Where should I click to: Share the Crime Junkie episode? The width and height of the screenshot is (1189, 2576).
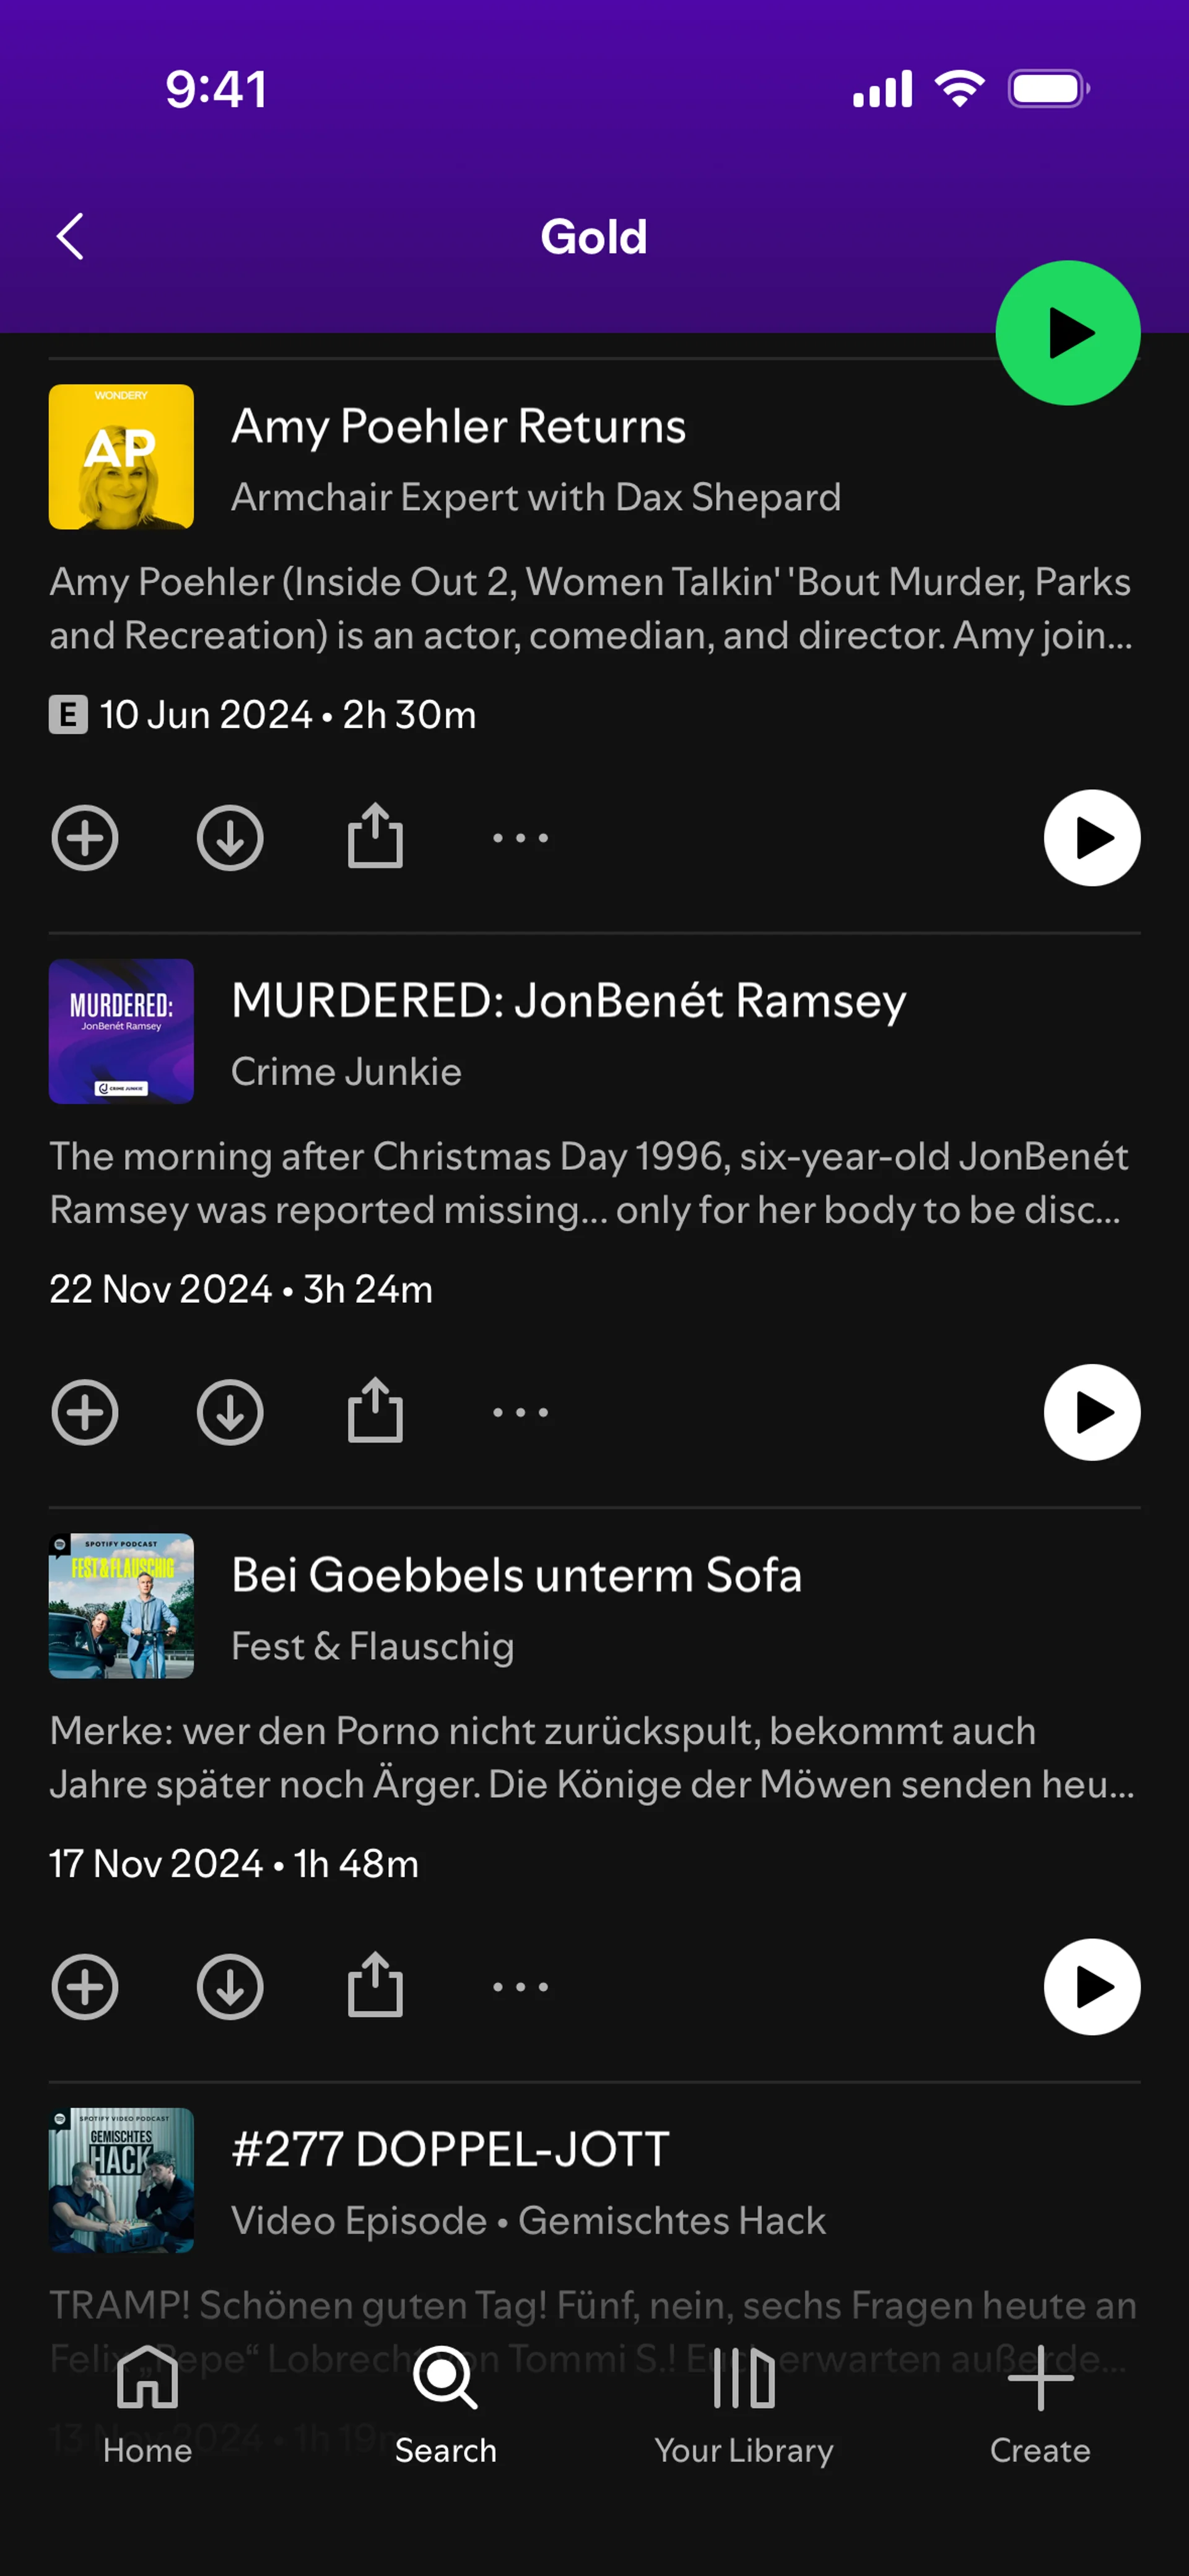375,1410
